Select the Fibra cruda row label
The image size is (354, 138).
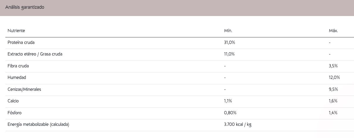point(18,66)
